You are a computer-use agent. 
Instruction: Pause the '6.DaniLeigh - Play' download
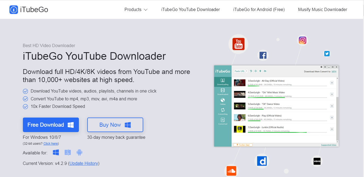(x=332, y=118)
